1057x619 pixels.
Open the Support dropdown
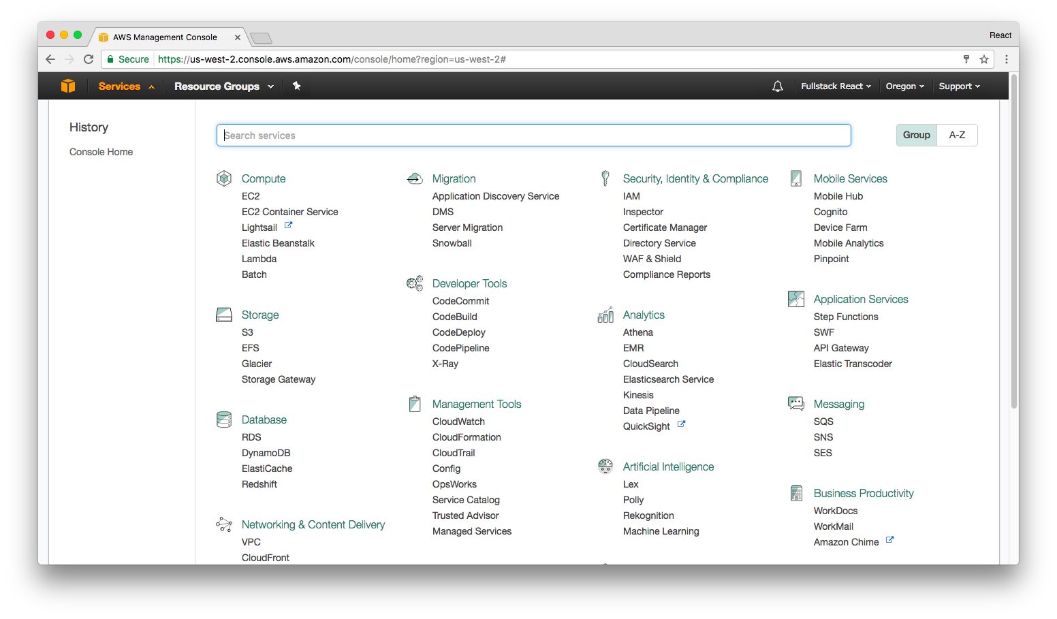[x=960, y=86]
